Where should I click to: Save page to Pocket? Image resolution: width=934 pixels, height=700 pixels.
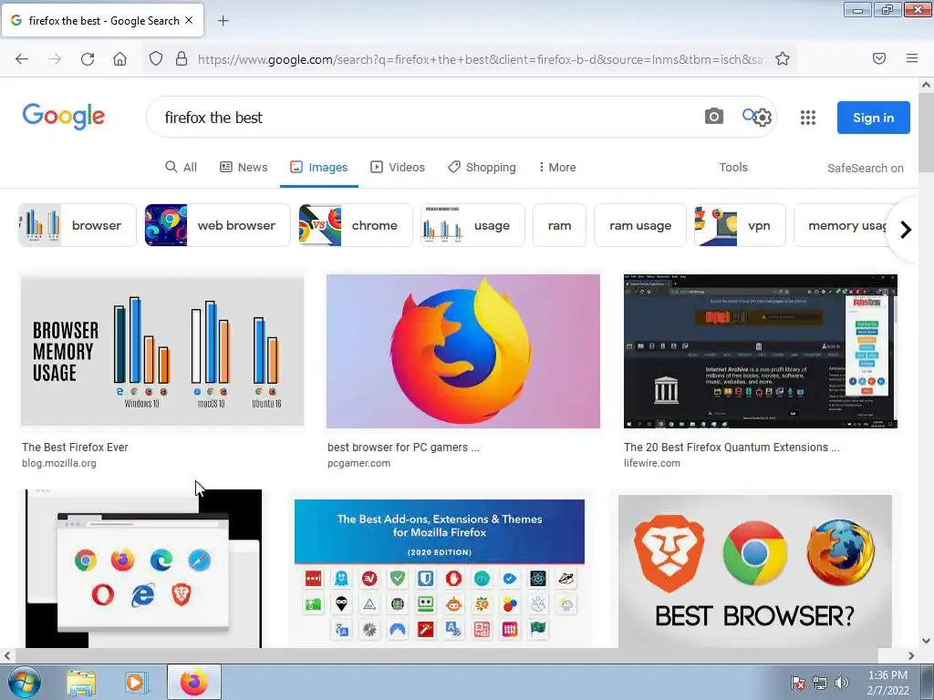[x=879, y=58]
